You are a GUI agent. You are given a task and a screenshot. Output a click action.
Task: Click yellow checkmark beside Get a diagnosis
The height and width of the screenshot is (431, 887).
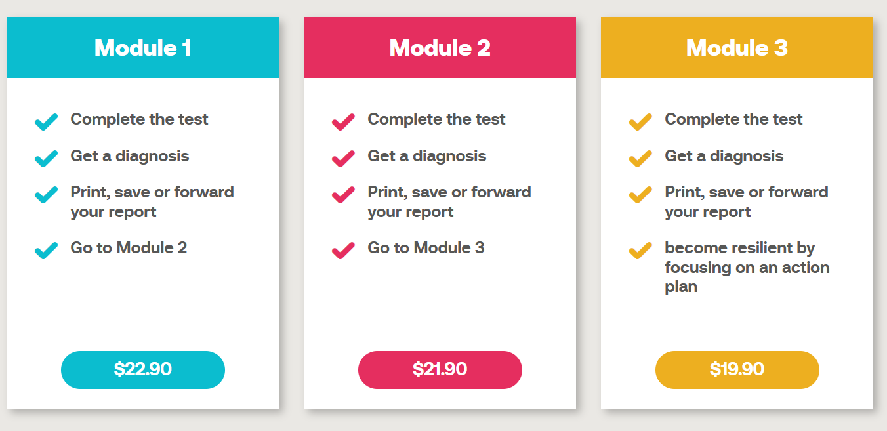640,158
